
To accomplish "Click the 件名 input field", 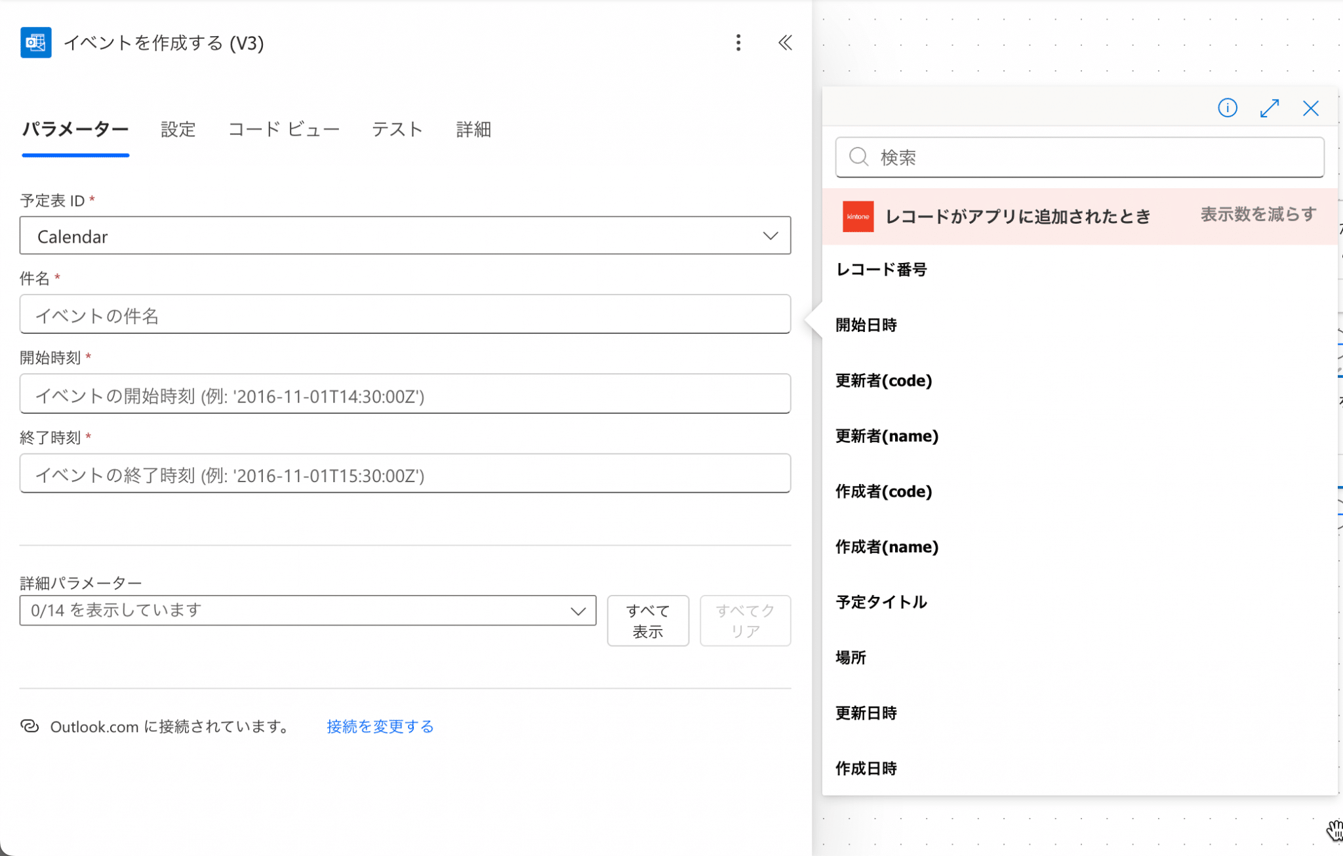I will pyautogui.click(x=405, y=314).
